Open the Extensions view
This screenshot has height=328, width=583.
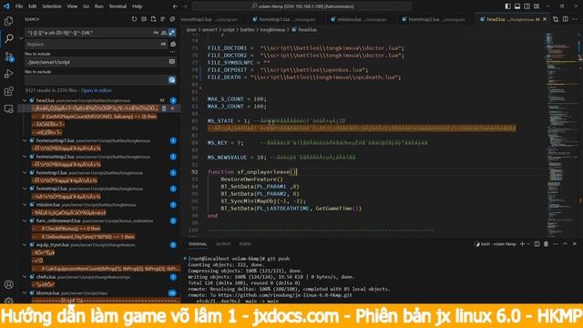click(8, 91)
